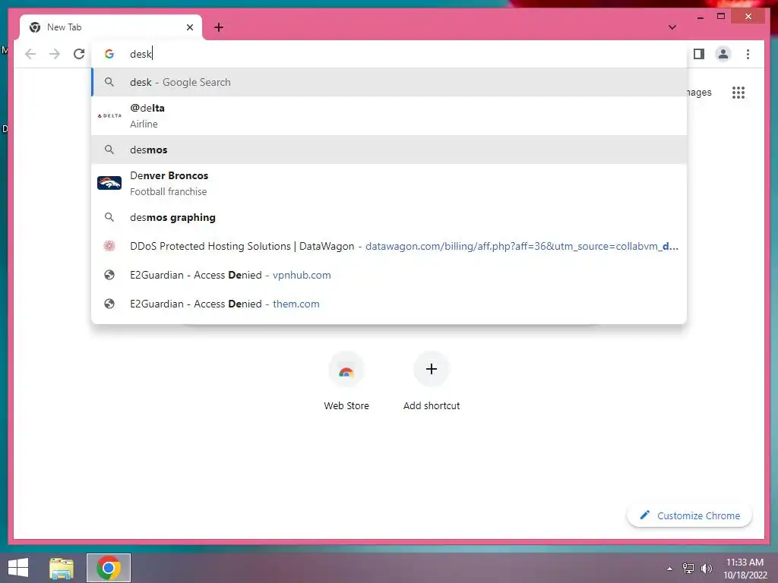Select the @delta Airline suggestion

coord(389,115)
